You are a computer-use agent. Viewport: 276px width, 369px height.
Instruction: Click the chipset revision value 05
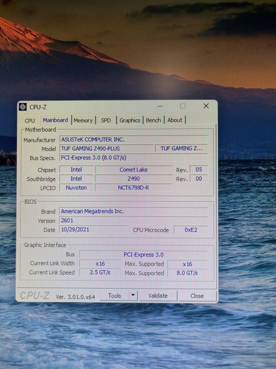click(x=199, y=170)
